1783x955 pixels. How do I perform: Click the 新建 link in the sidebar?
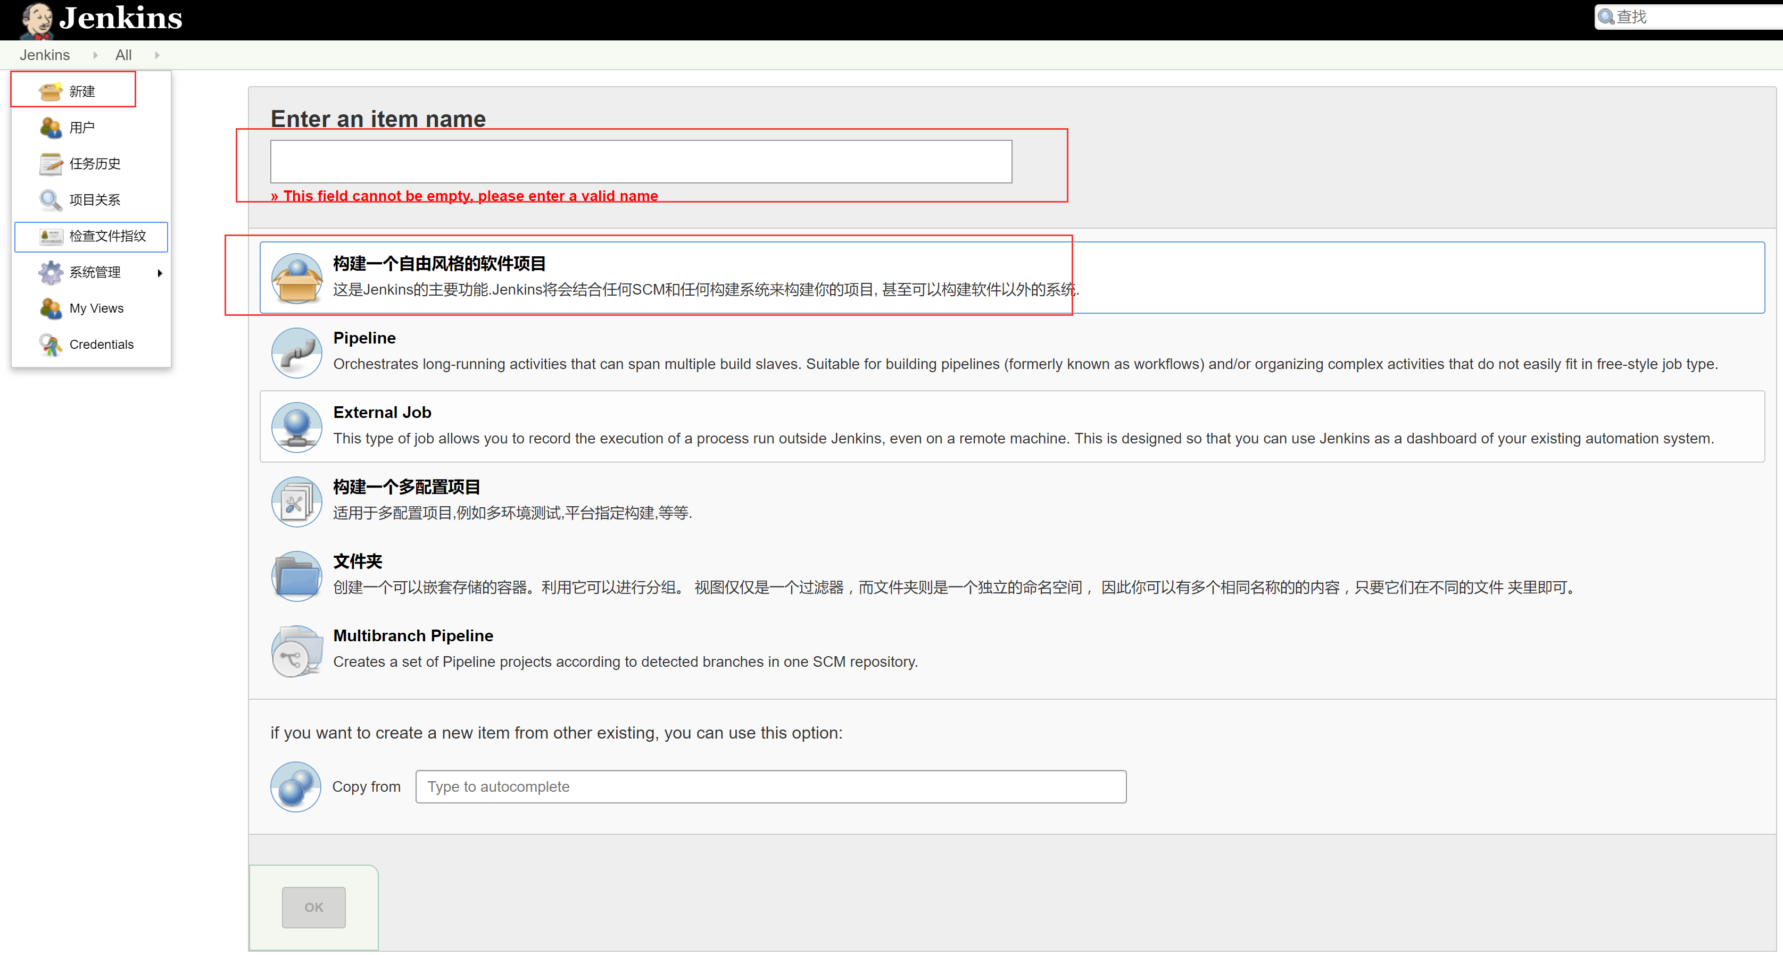[x=82, y=91]
